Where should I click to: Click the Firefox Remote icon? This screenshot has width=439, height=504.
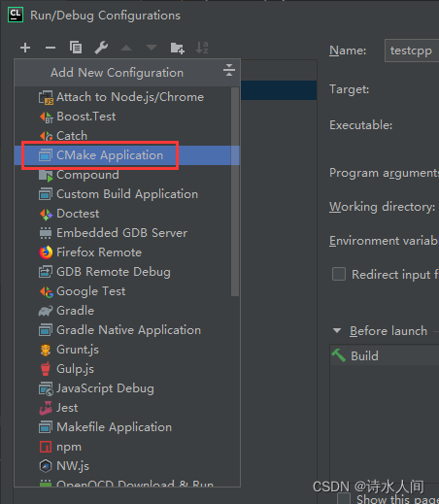pos(46,252)
